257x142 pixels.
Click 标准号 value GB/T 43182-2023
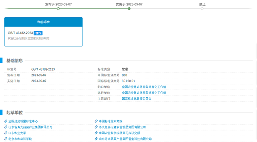click(43, 69)
